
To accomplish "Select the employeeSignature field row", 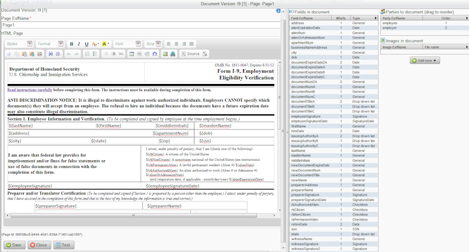I will pyautogui.click(x=333, y=116).
